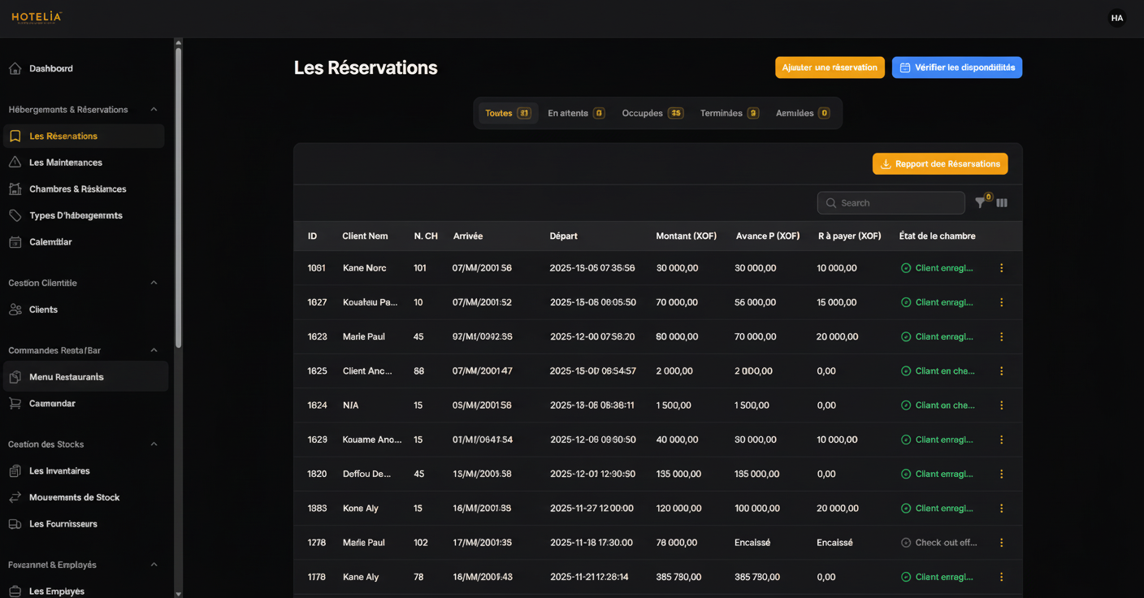Show the Occupées reservations tab

[x=652, y=113]
